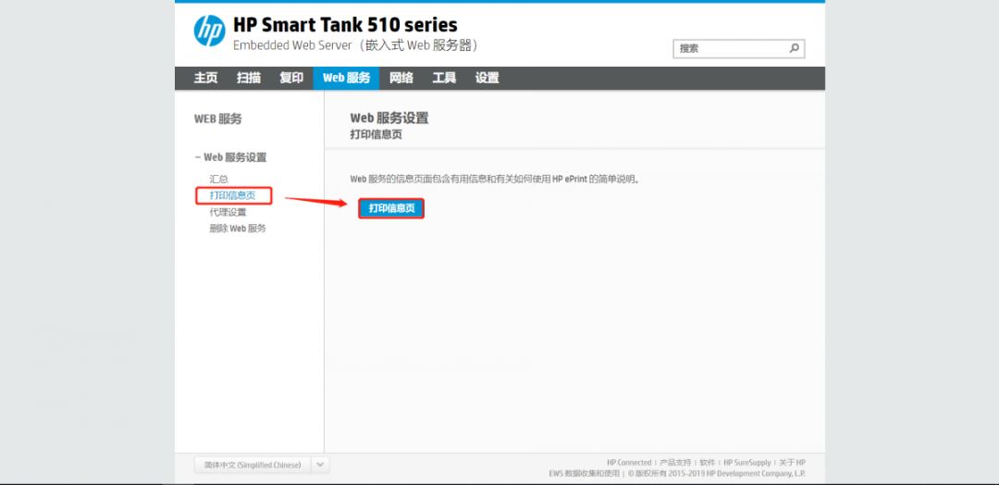This screenshot has height=485, width=999.
Task: Open the HP Connected footer link
Action: point(629,463)
